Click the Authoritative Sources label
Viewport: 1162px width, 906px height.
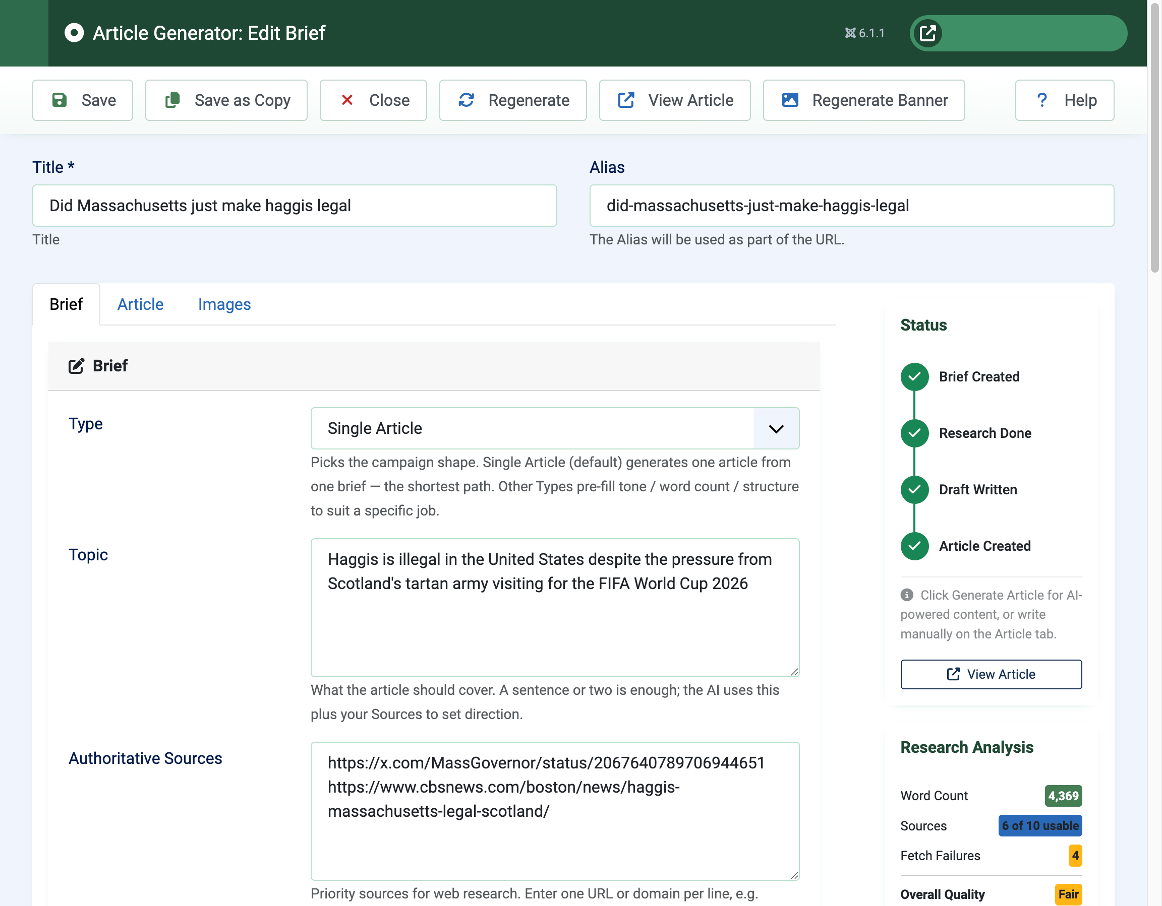145,758
